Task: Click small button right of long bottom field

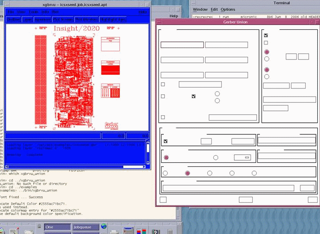Action: pyautogui.click(x=307, y=188)
